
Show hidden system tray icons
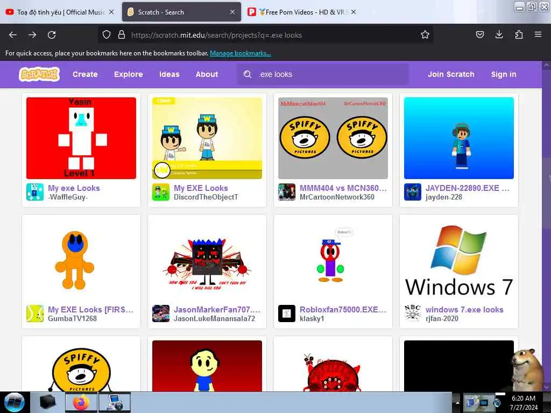457,402
